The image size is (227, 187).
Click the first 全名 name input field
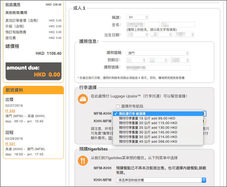tap(143, 25)
